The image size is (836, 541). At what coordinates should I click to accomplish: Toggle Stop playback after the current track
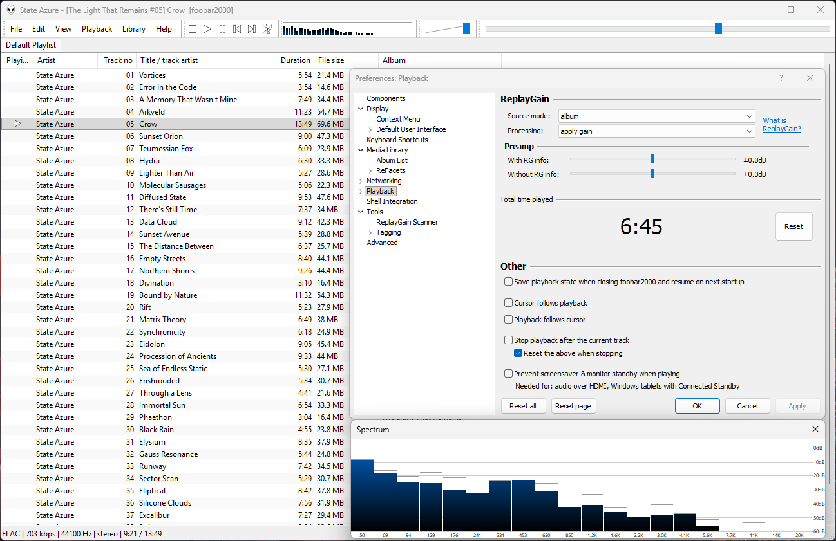(x=509, y=340)
